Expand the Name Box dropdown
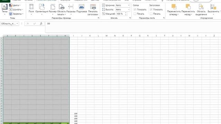The width and height of the screenshot is (221, 124). tap(17, 24)
